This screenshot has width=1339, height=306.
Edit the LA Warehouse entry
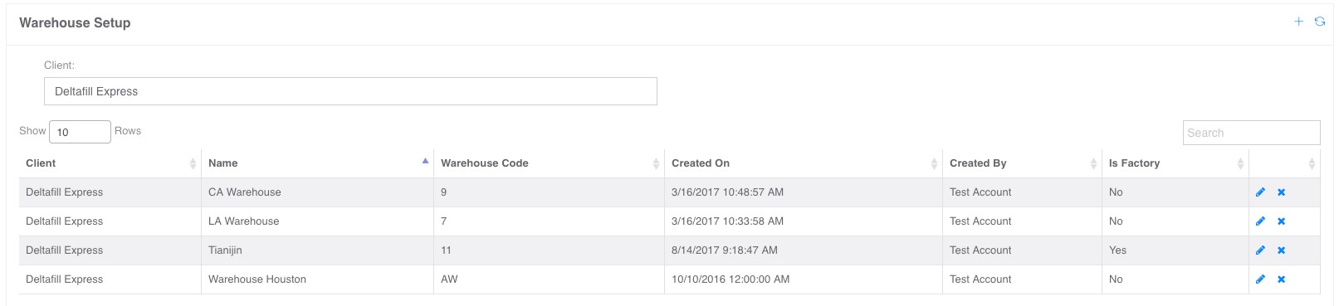click(1260, 221)
